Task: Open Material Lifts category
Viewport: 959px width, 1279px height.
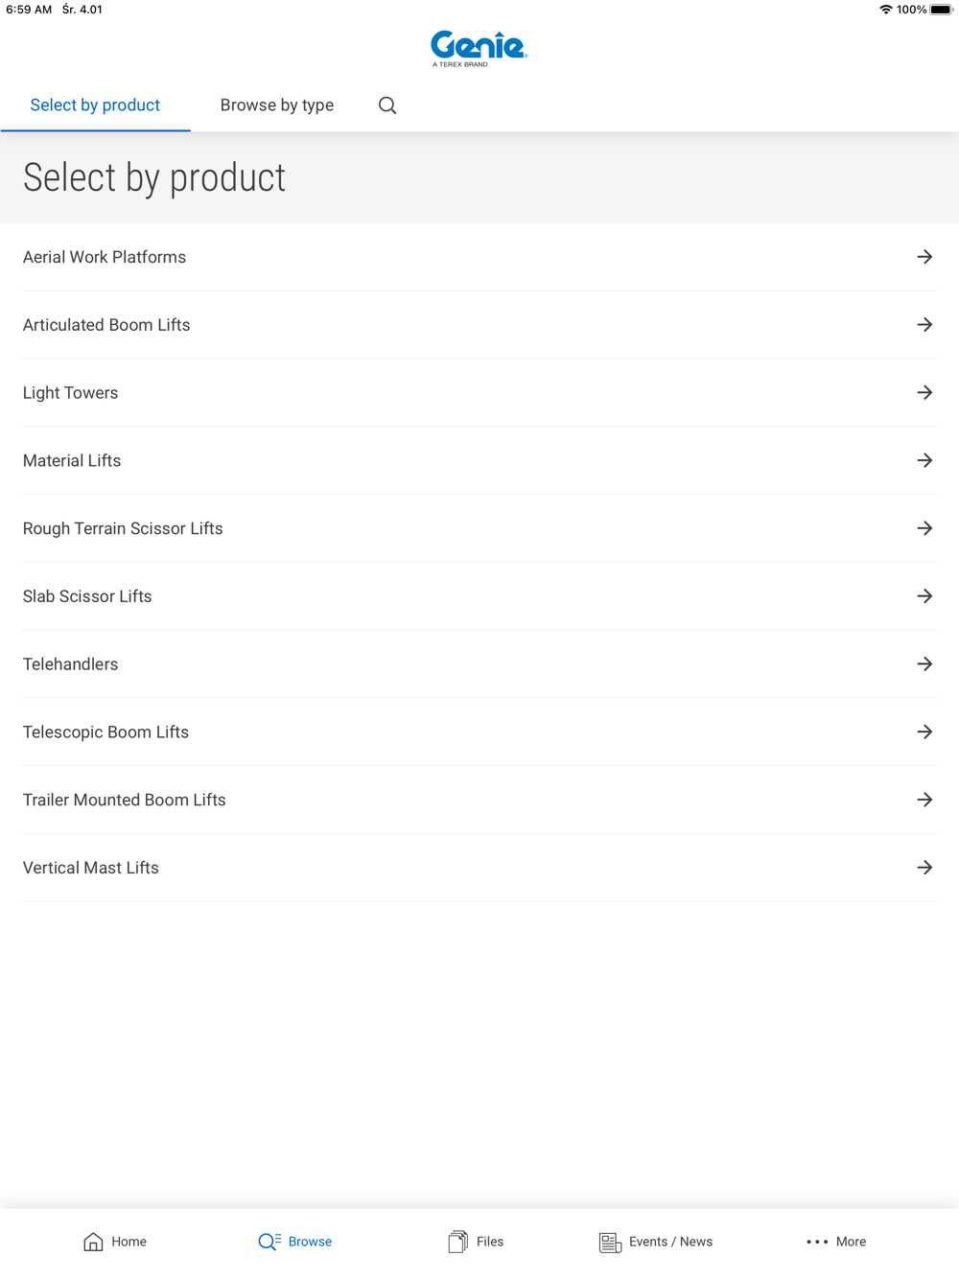Action: coord(72,461)
